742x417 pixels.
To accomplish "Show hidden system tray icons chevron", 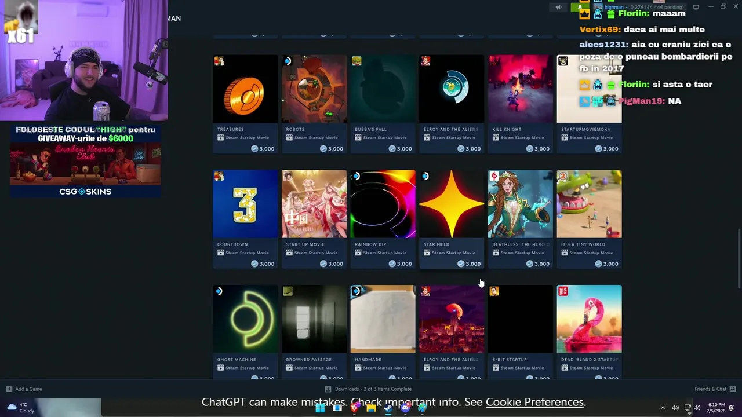I will tap(663, 408).
